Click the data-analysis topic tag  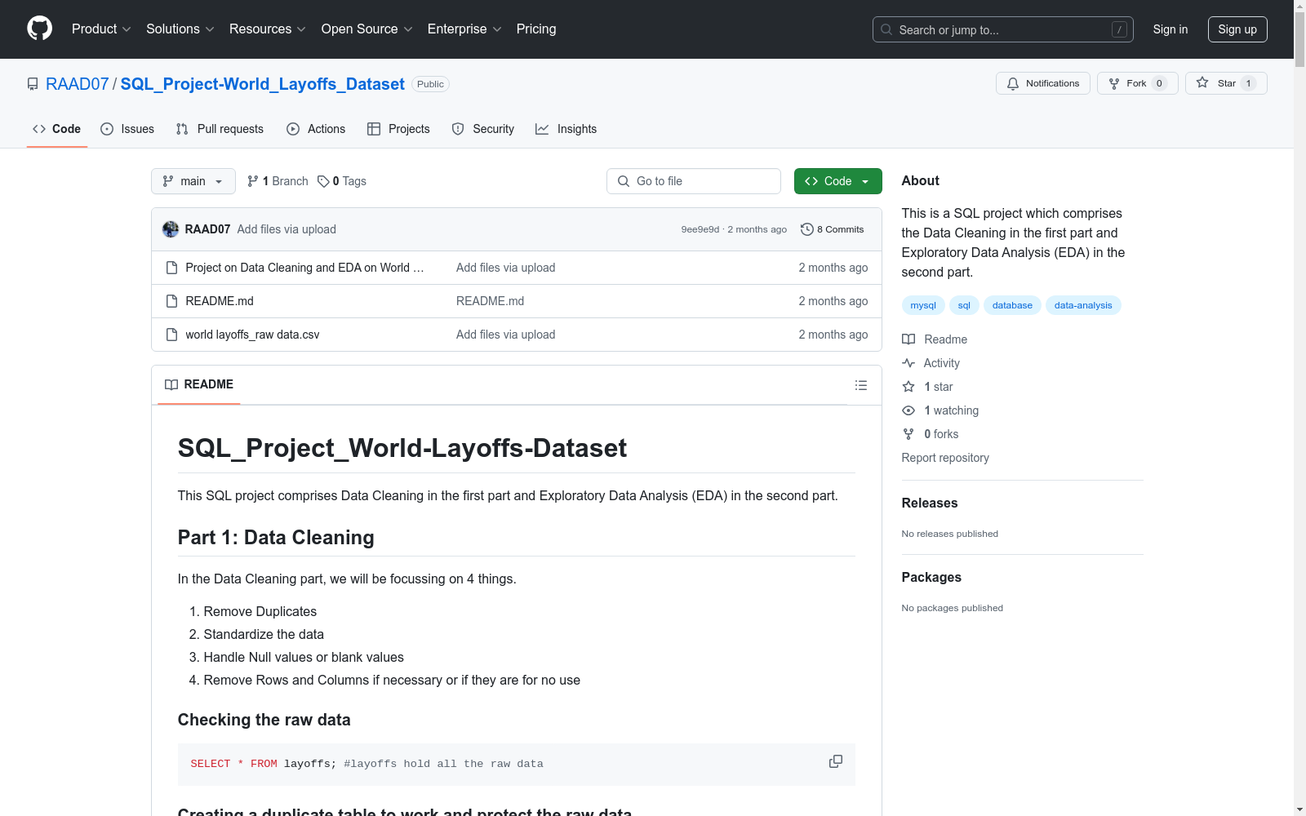click(x=1083, y=305)
